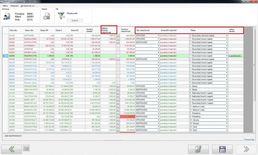Viewport: 258px width, 155px height.
Task: Open Stav nesprávnosti dropdown for 315100 row
Action: point(158,116)
